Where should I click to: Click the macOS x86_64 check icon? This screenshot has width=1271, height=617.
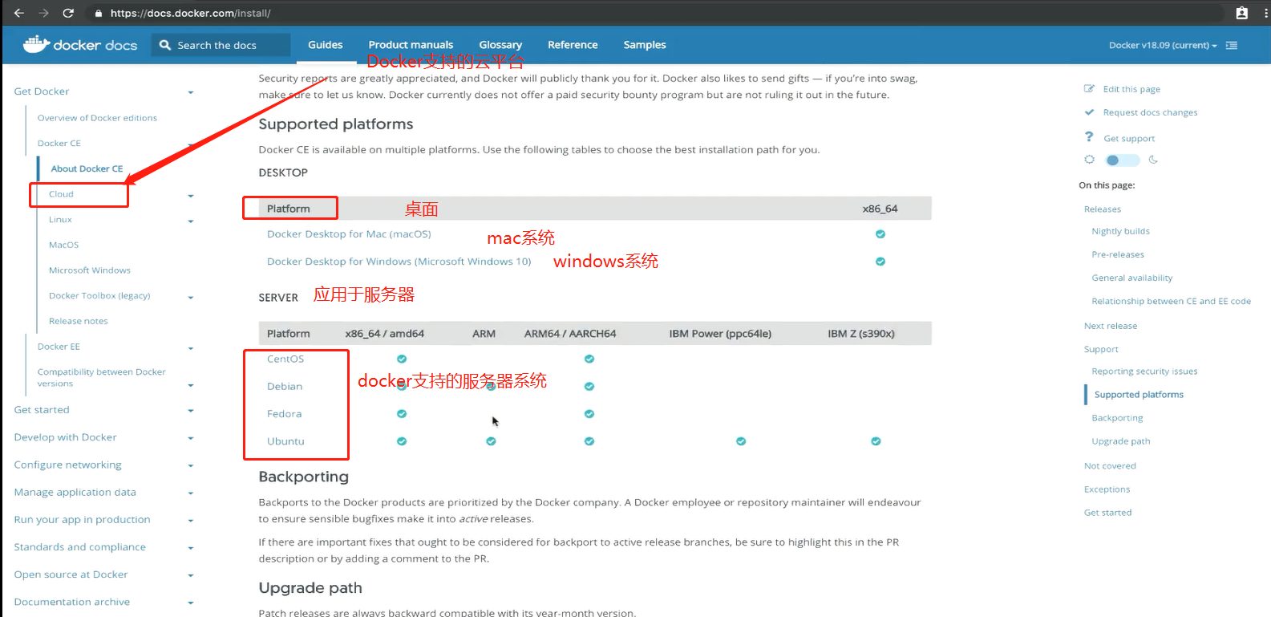tap(880, 234)
